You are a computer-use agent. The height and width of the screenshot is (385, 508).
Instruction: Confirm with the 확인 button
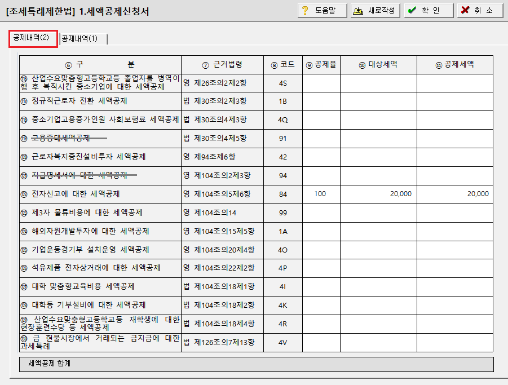click(429, 11)
